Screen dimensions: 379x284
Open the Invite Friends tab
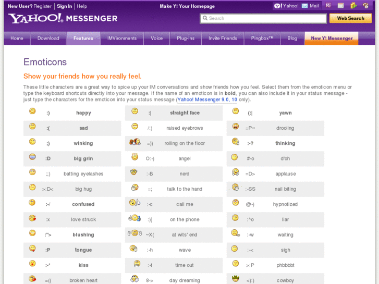coord(223,38)
